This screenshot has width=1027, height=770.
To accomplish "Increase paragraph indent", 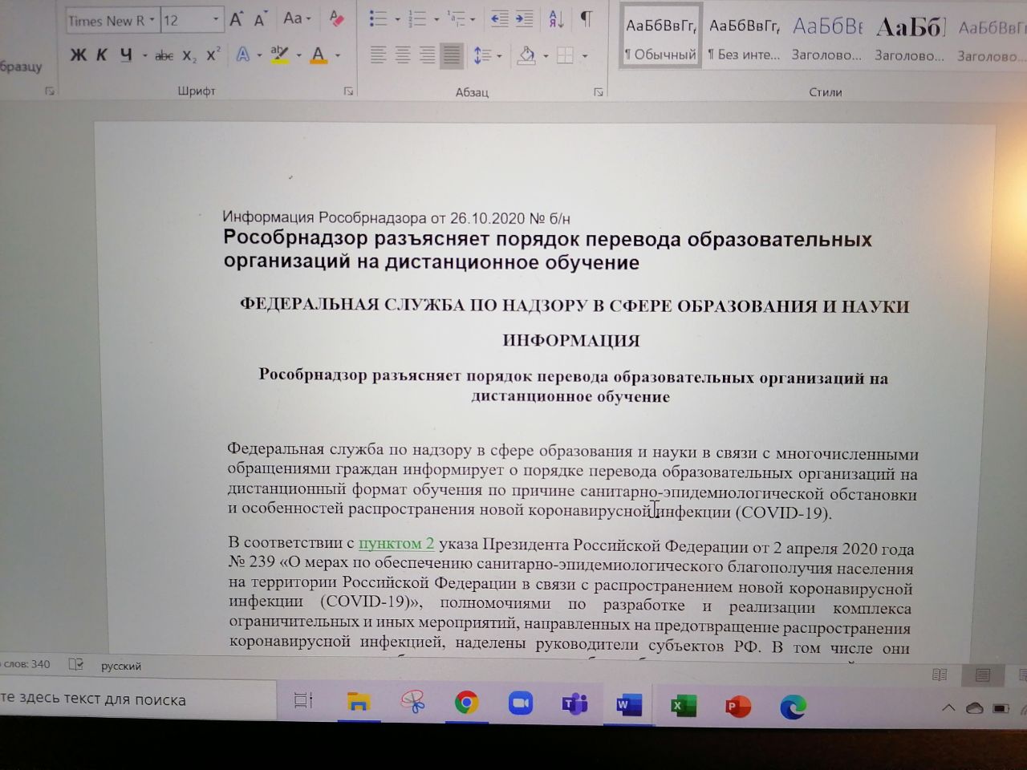I will click(525, 18).
